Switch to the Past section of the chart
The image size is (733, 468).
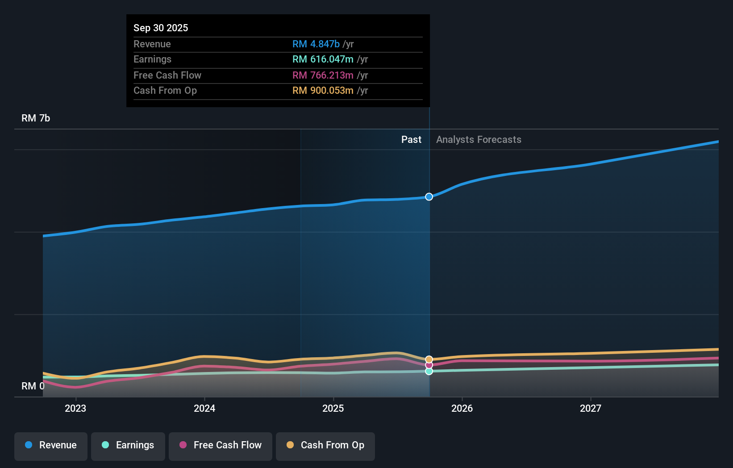coord(411,139)
